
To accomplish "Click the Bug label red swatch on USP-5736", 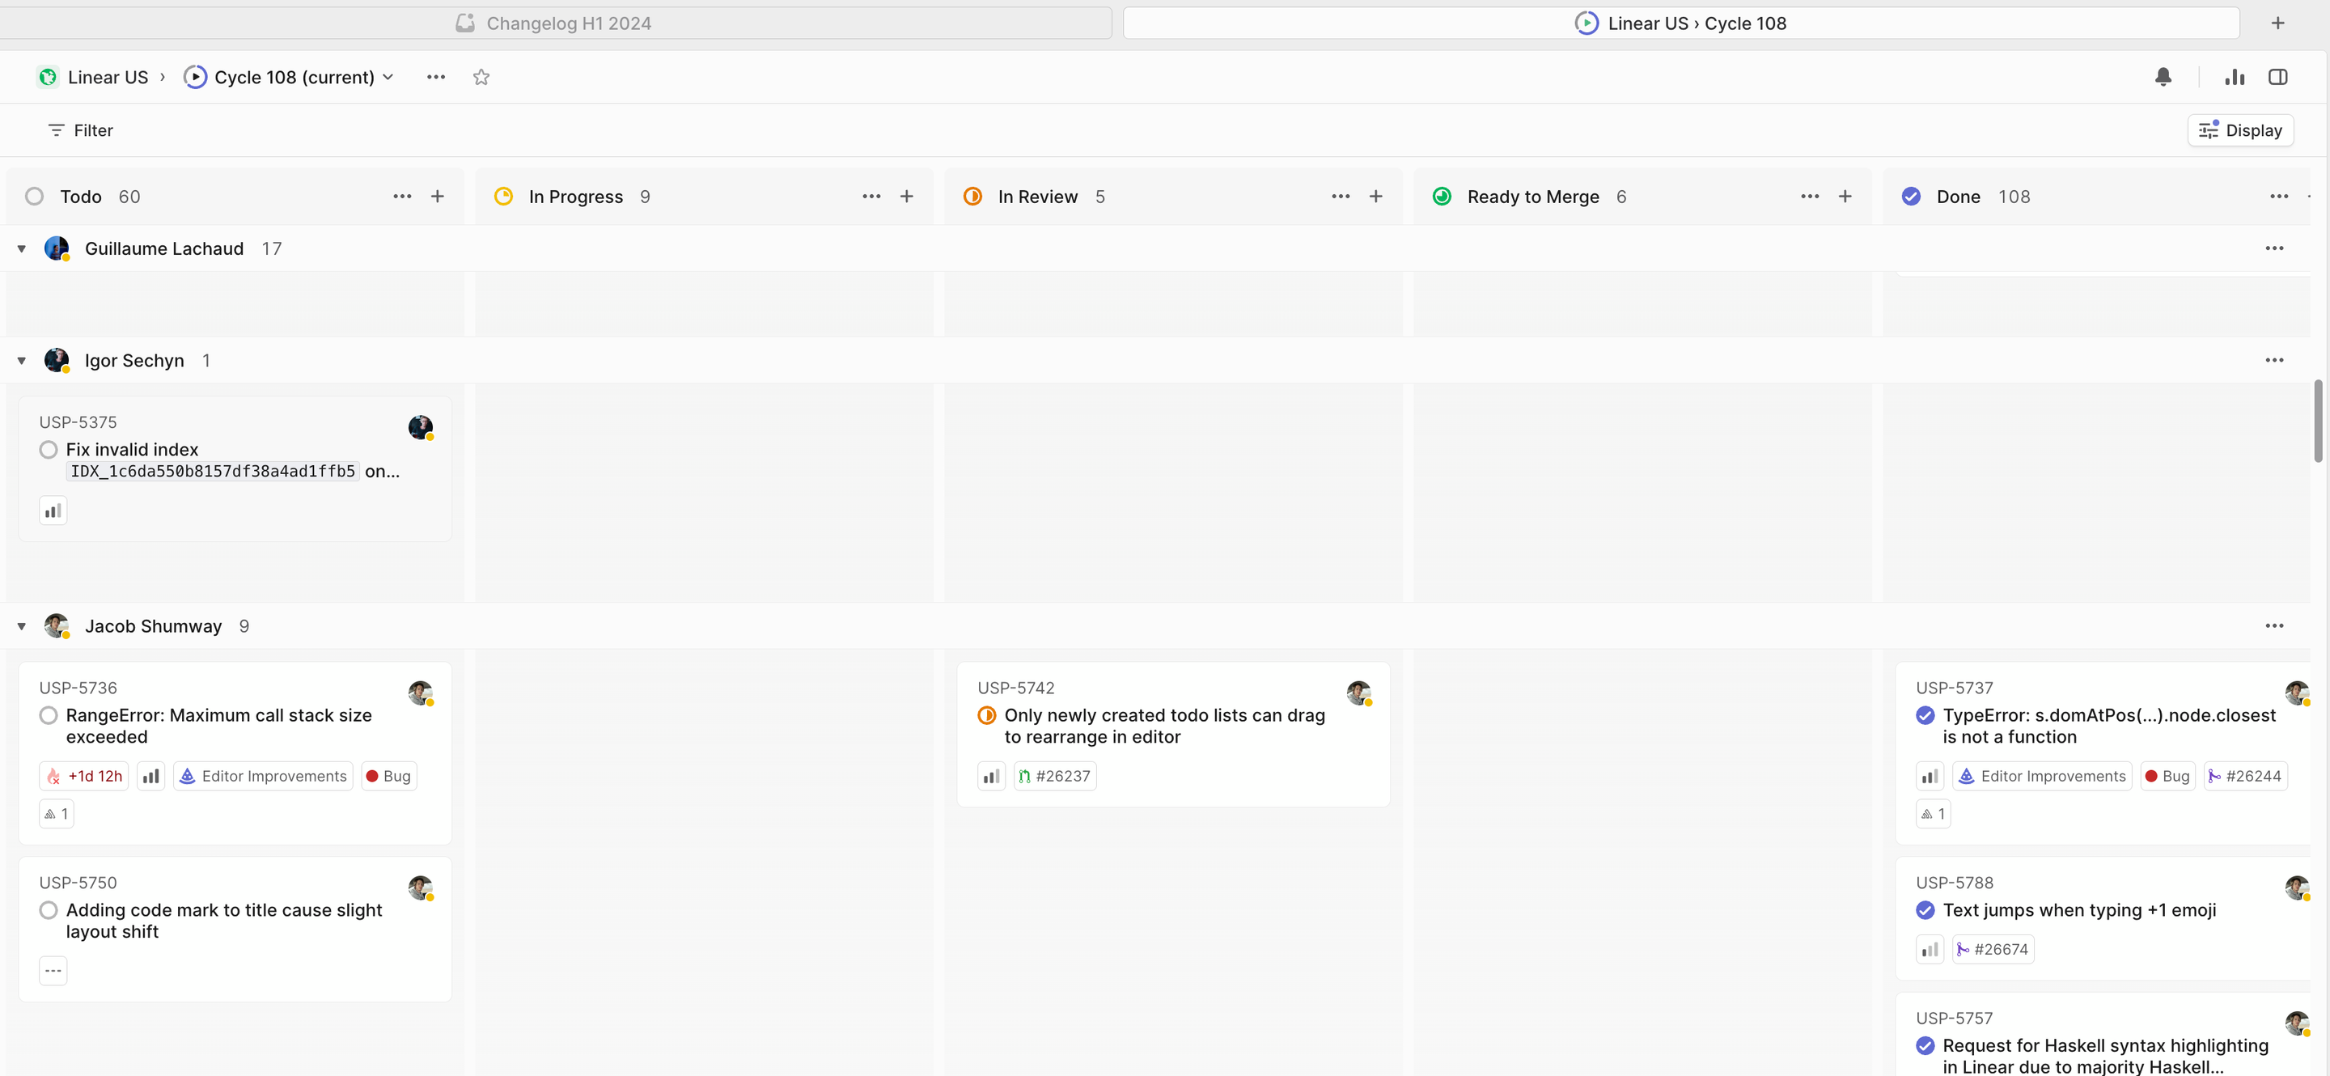I will [x=372, y=776].
